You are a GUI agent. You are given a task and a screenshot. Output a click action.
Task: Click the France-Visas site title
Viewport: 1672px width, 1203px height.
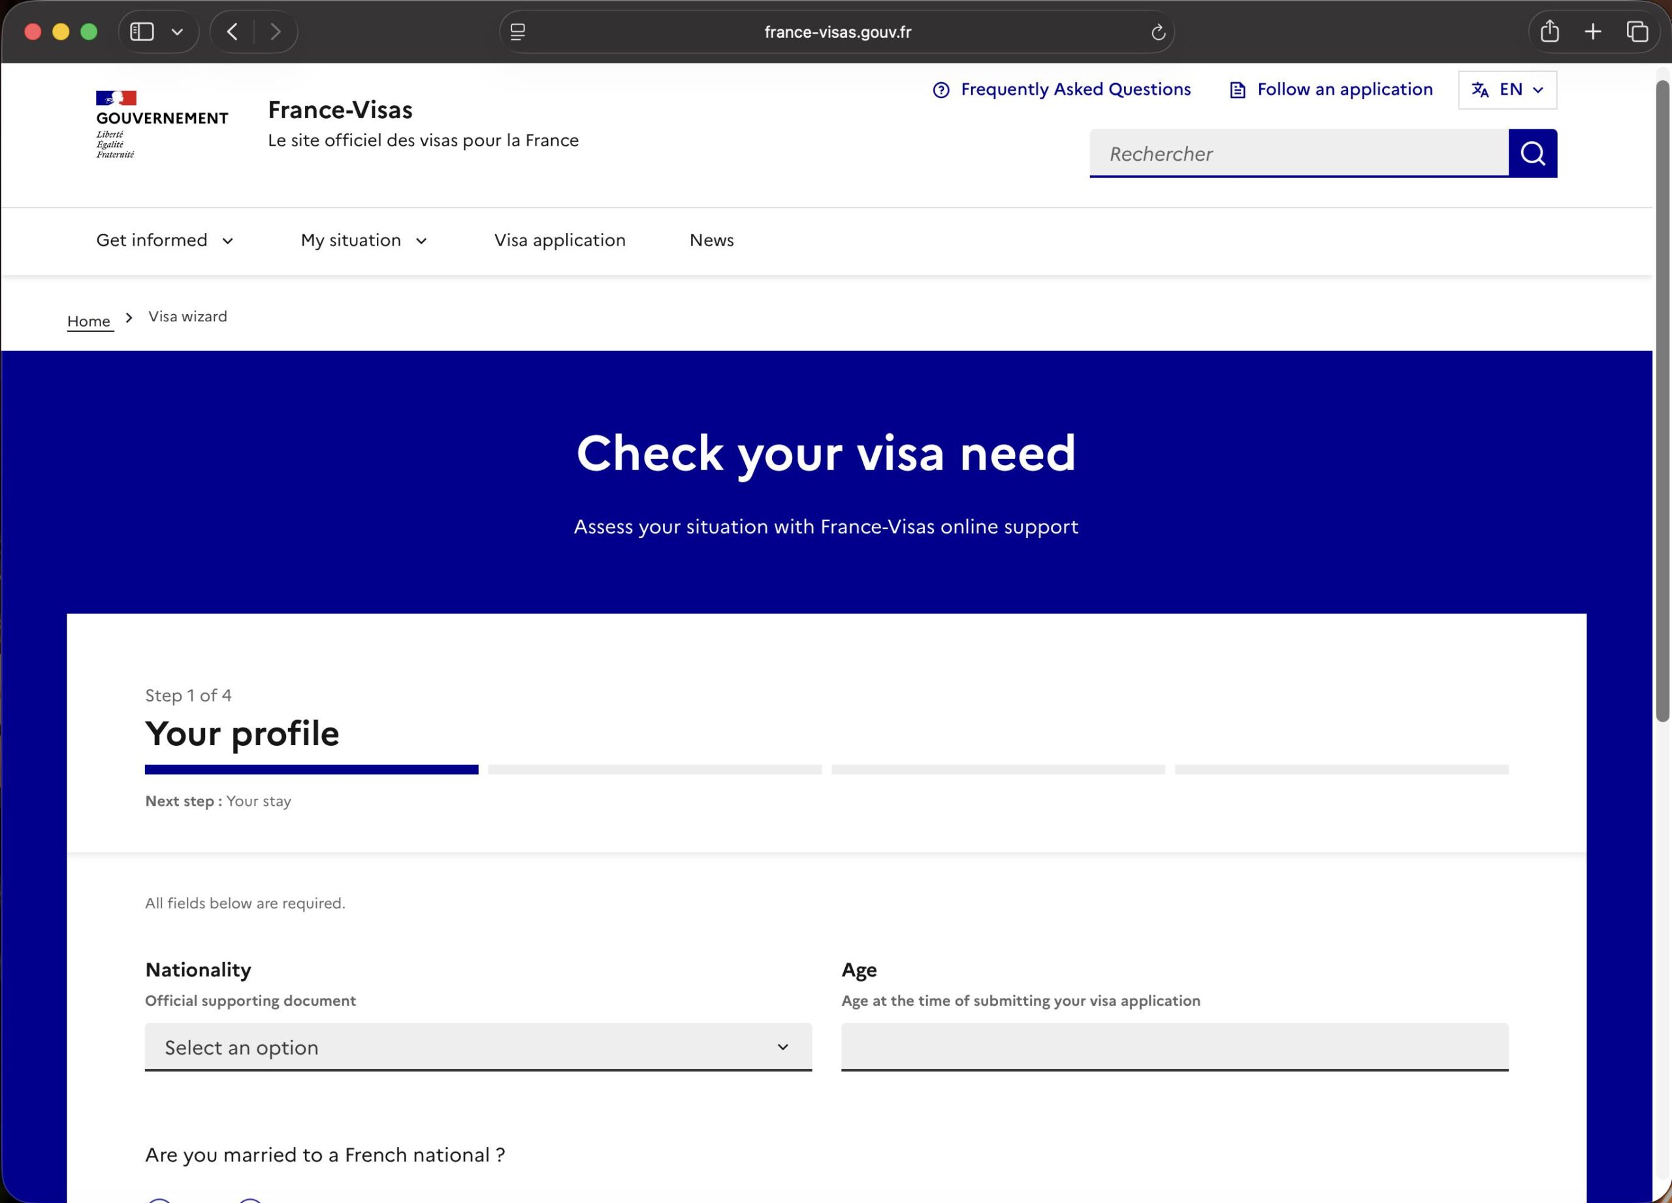(340, 110)
